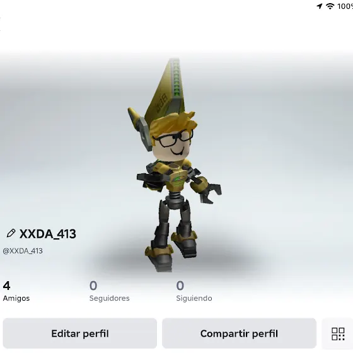Image resolution: width=353 pixels, height=353 pixels.
Task: Open the Amigos list label
Action: tap(16, 298)
